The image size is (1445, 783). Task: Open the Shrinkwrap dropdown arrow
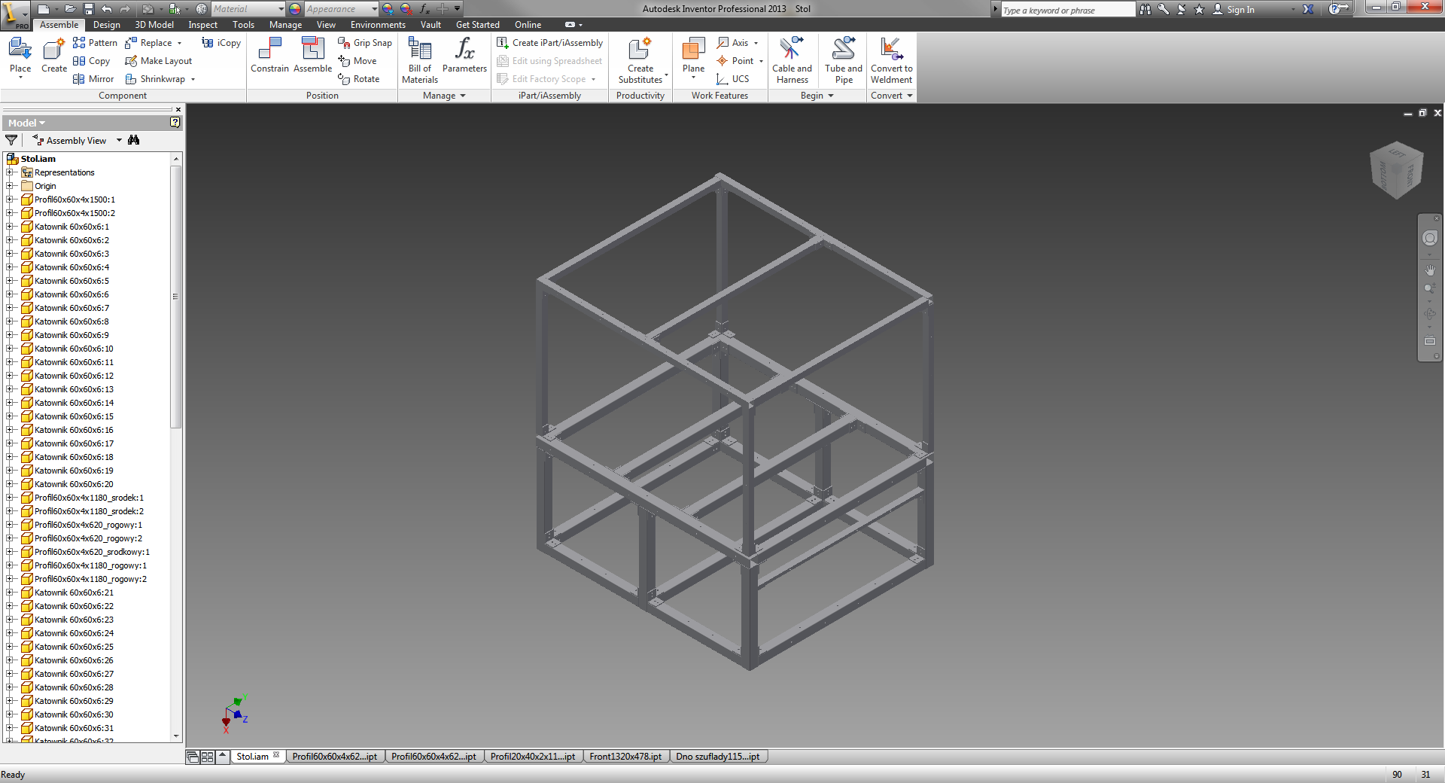point(193,79)
